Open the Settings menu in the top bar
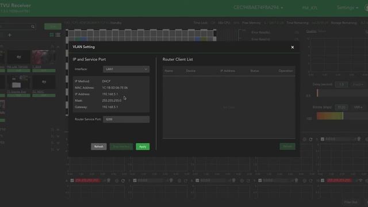368x207 pixels. 347,7
